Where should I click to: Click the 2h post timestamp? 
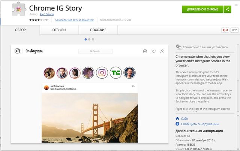tap(133, 86)
